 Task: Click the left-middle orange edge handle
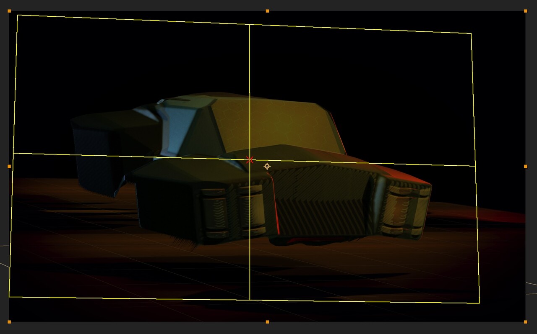(x=9, y=167)
